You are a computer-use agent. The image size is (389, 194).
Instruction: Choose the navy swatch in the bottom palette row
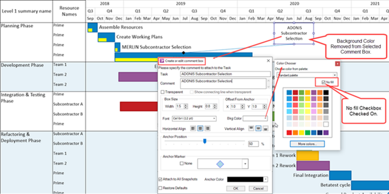coord(320,132)
